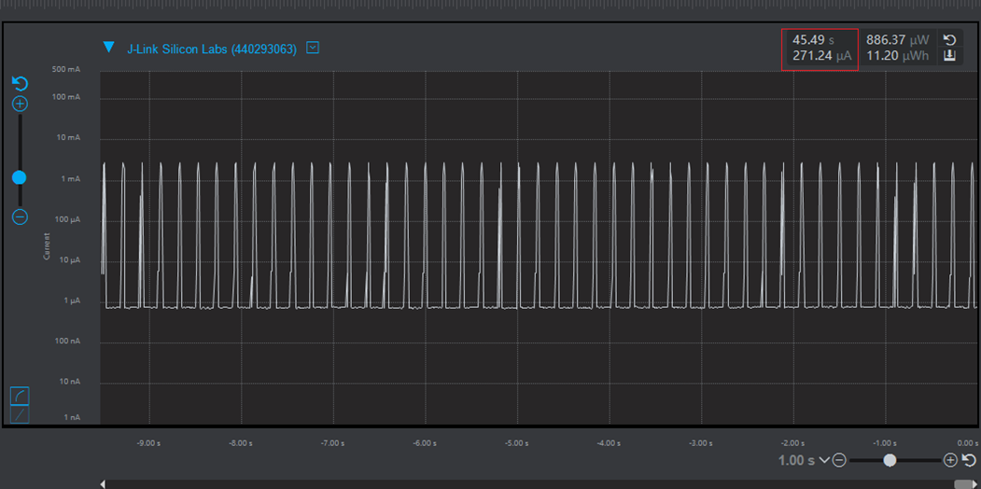This screenshot has height=489, width=981.
Task: Switch the current axis to linear scale
Action: 20,414
